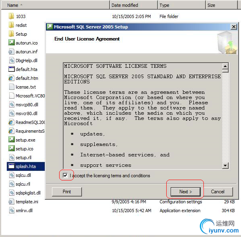
Task: Click the autorun.inf file name
Action: point(27,52)
